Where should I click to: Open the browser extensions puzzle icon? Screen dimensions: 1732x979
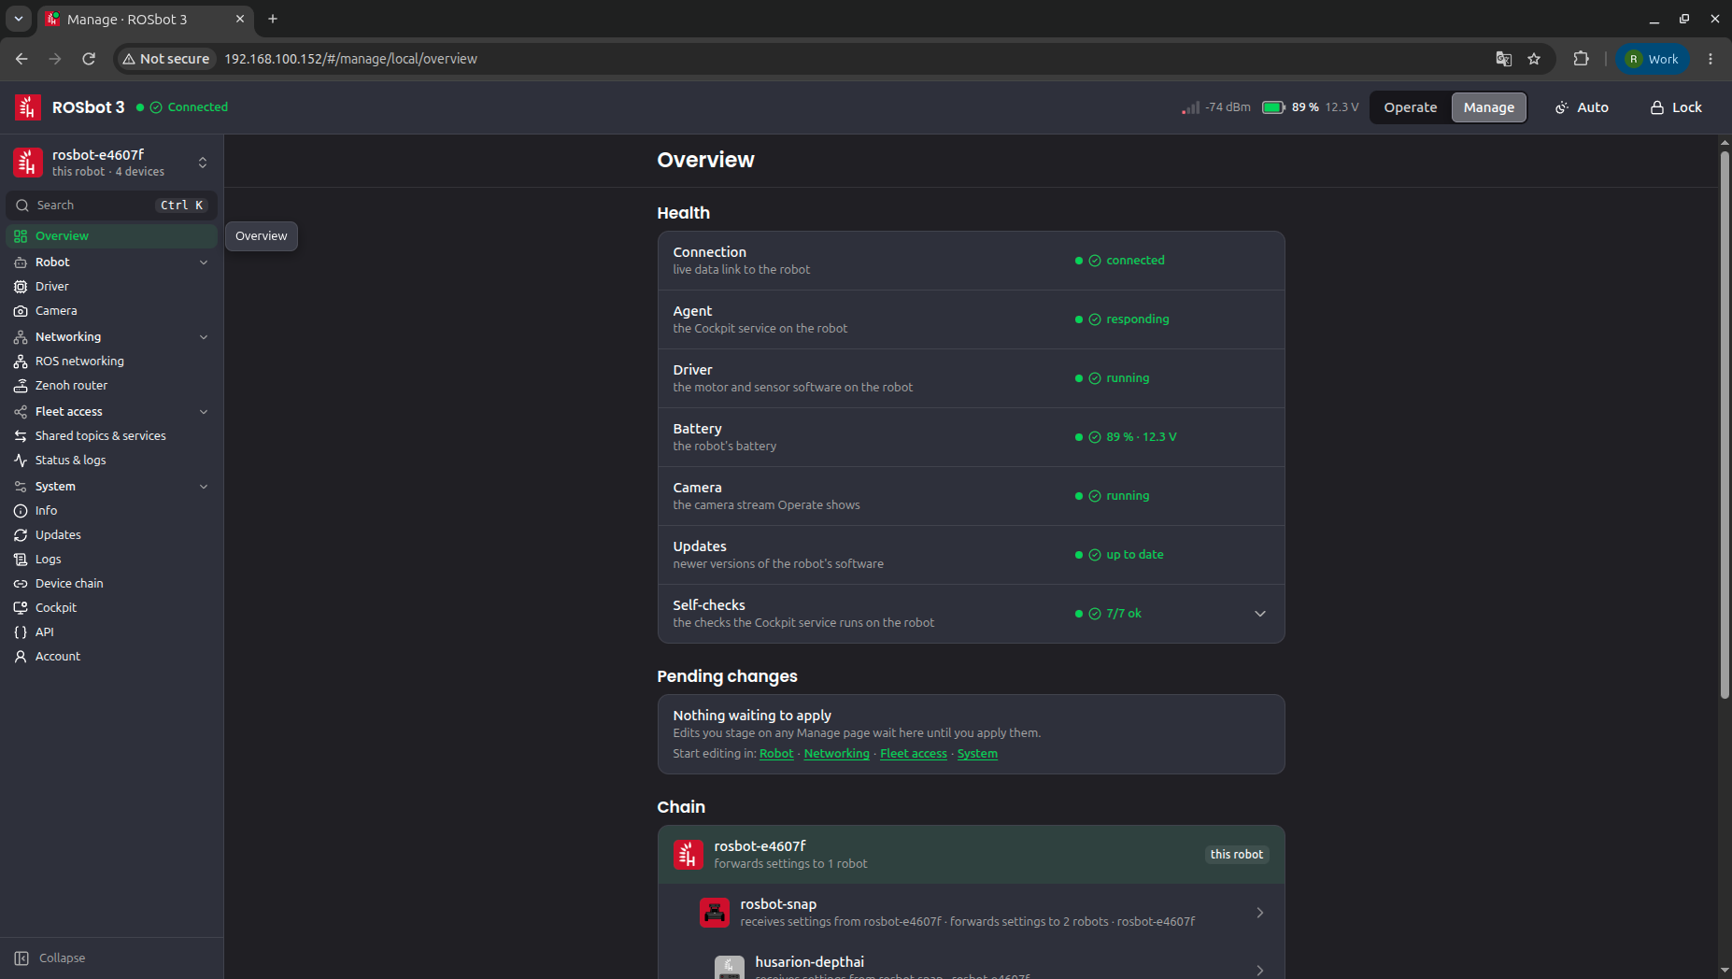pos(1581,59)
